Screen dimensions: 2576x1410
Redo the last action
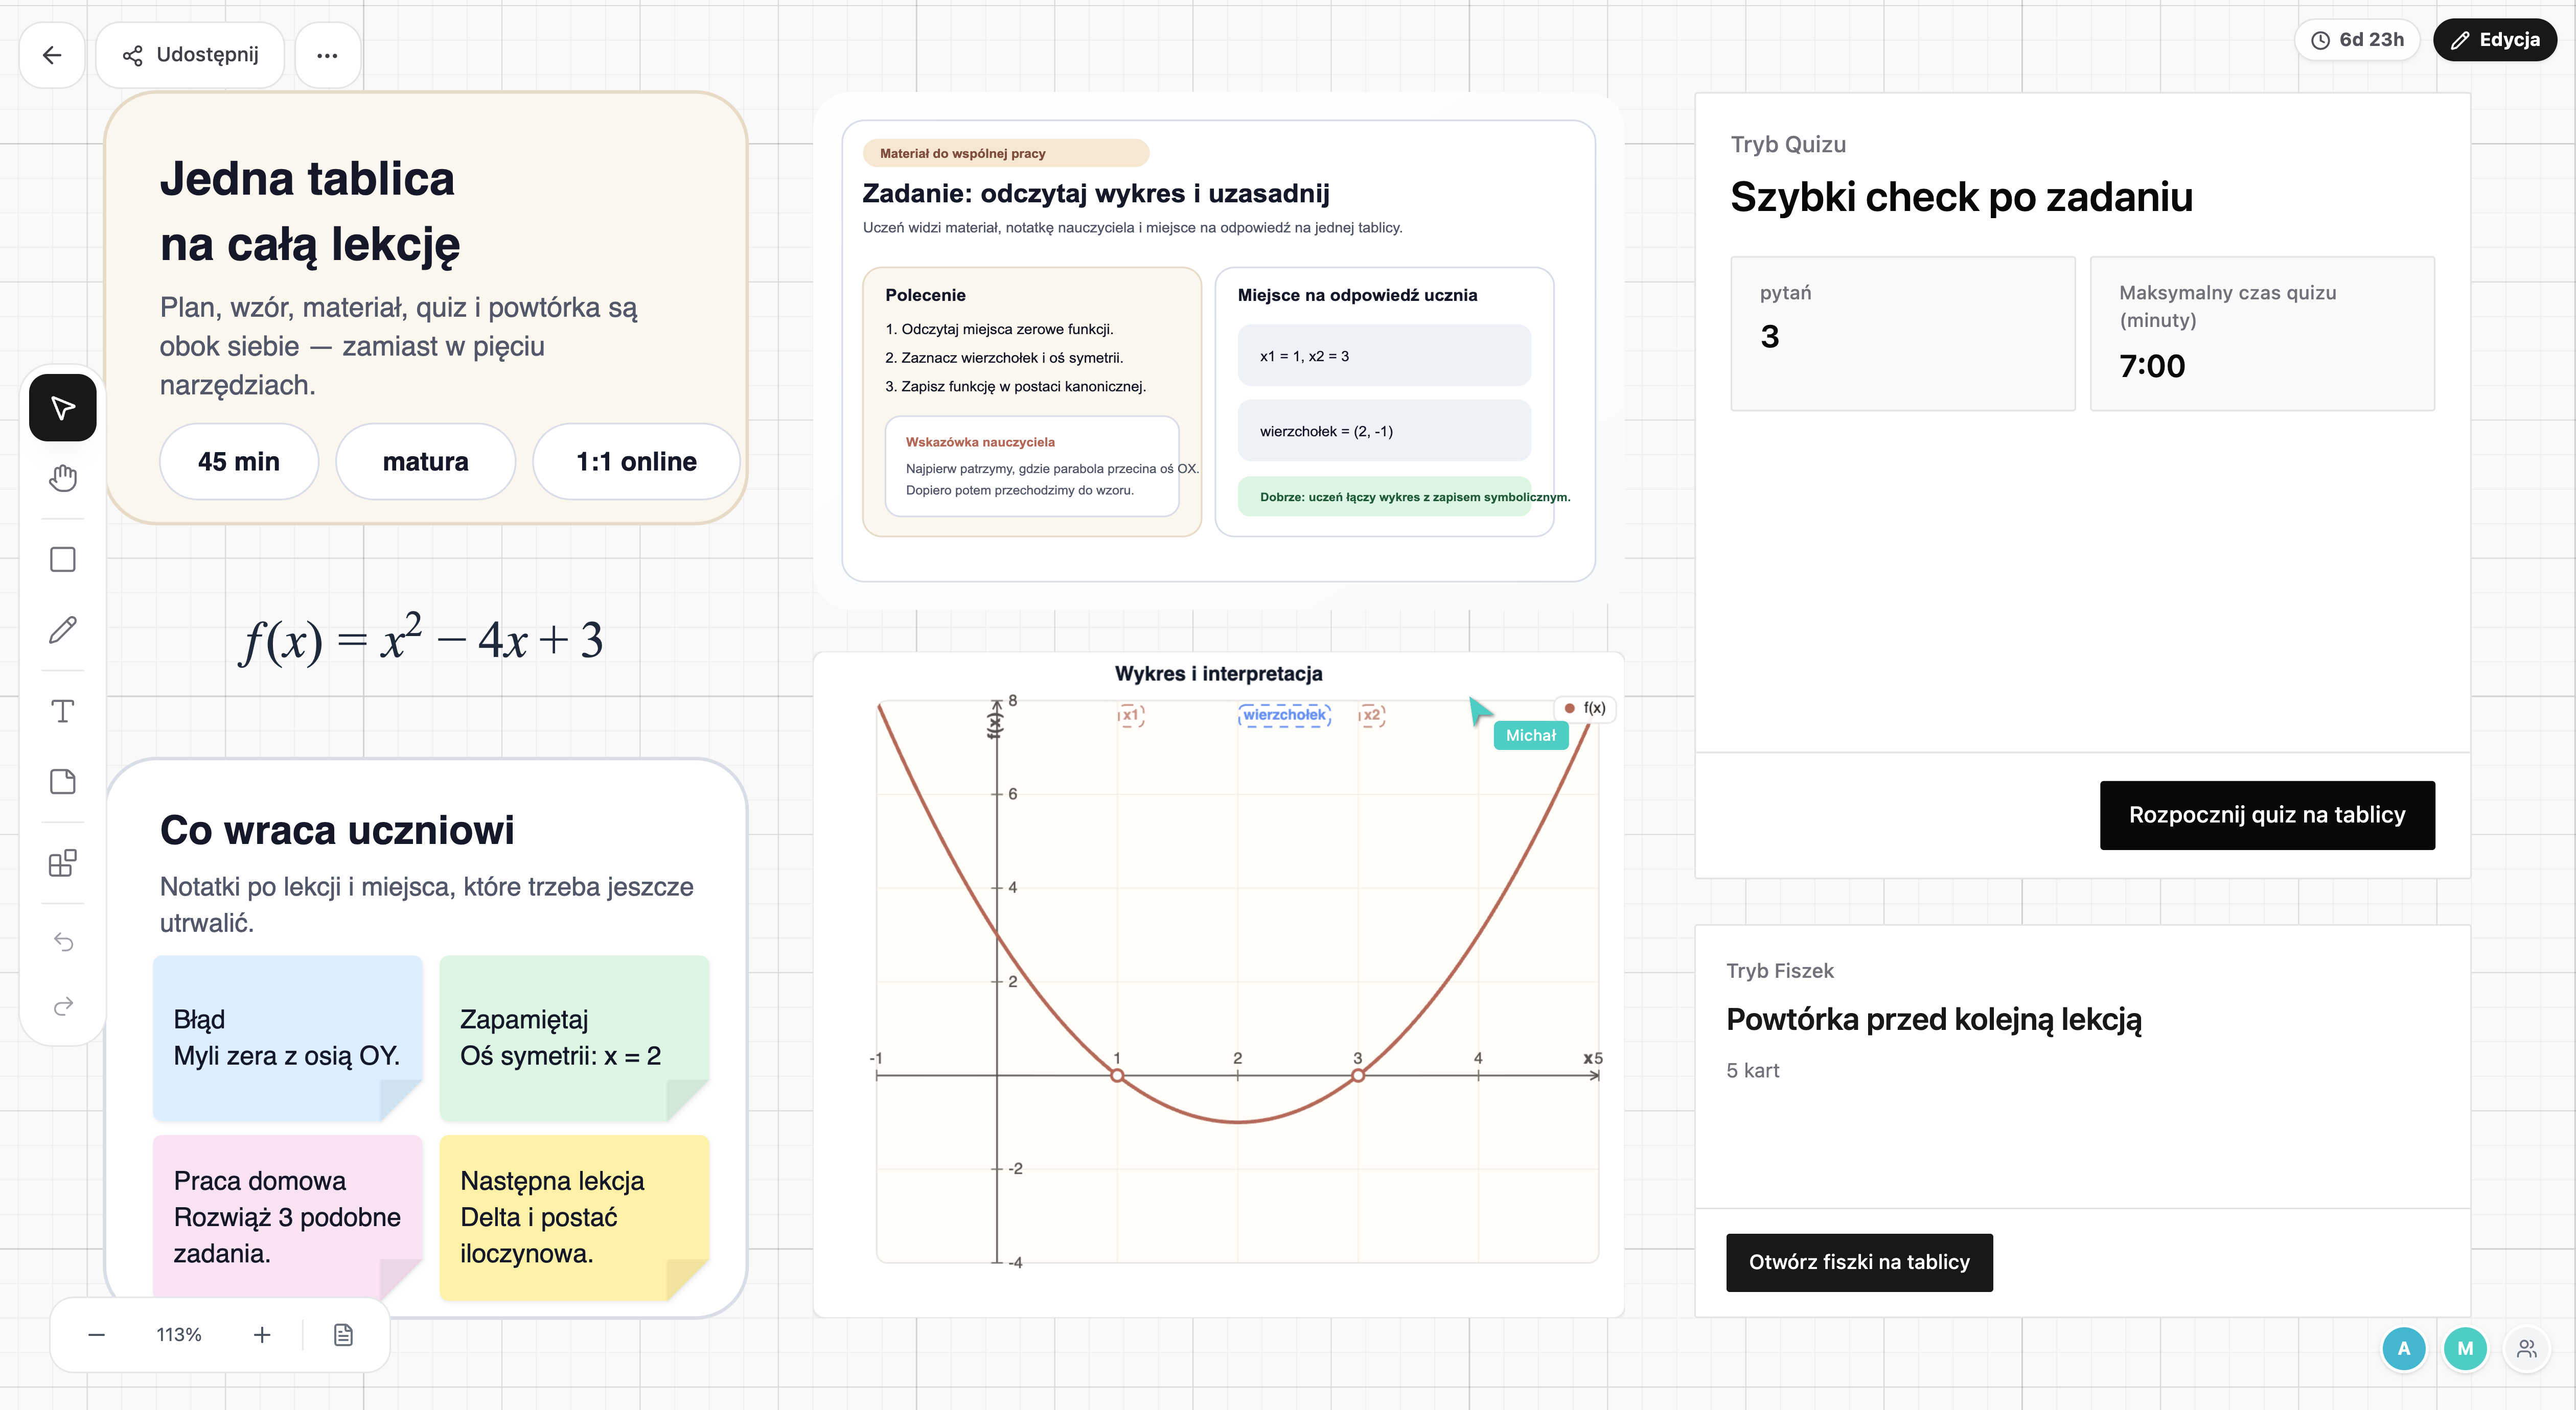(x=63, y=1006)
